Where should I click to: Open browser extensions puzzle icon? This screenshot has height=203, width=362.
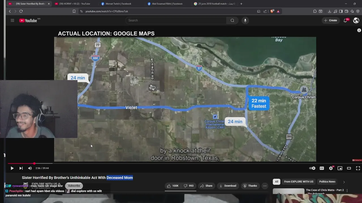(315, 11)
